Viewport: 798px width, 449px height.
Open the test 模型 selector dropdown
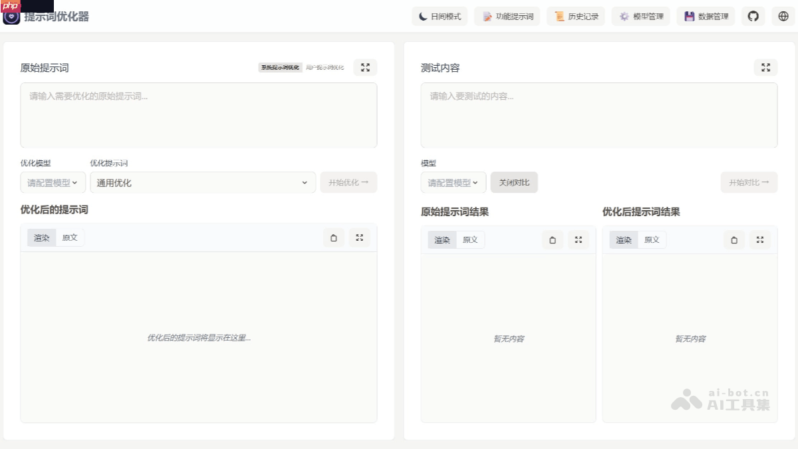[x=453, y=182]
